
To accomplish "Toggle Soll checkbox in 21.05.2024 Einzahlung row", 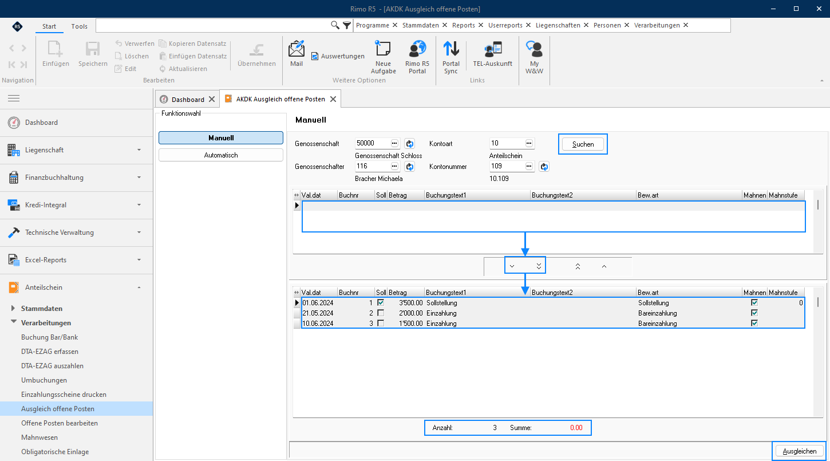I will pyautogui.click(x=381, y=313).
